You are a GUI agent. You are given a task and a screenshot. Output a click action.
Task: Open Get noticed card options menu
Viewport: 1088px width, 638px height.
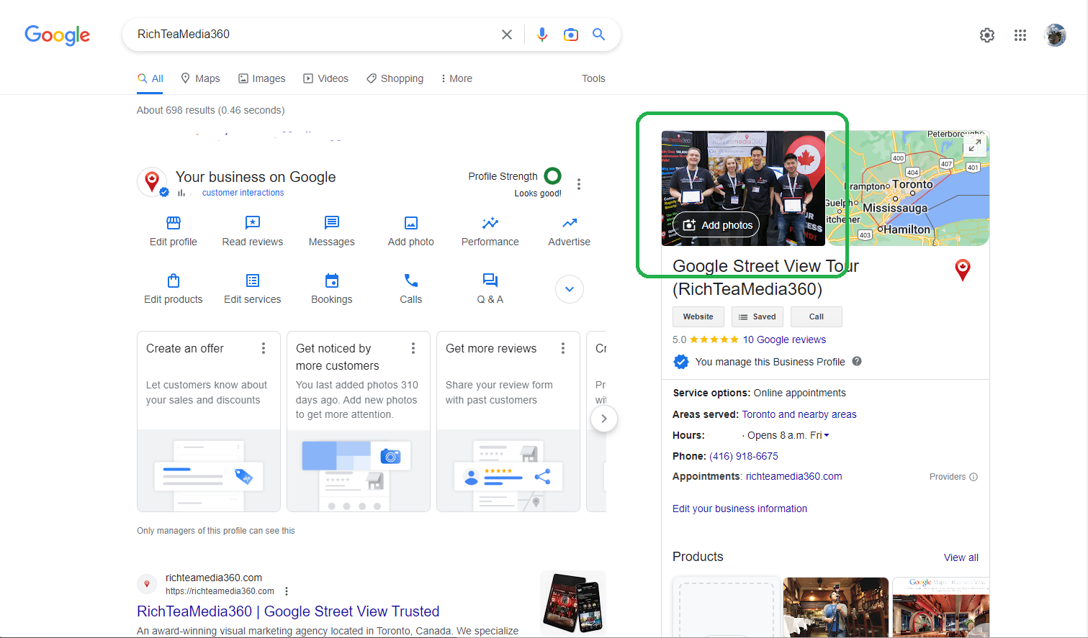(413, 348)
